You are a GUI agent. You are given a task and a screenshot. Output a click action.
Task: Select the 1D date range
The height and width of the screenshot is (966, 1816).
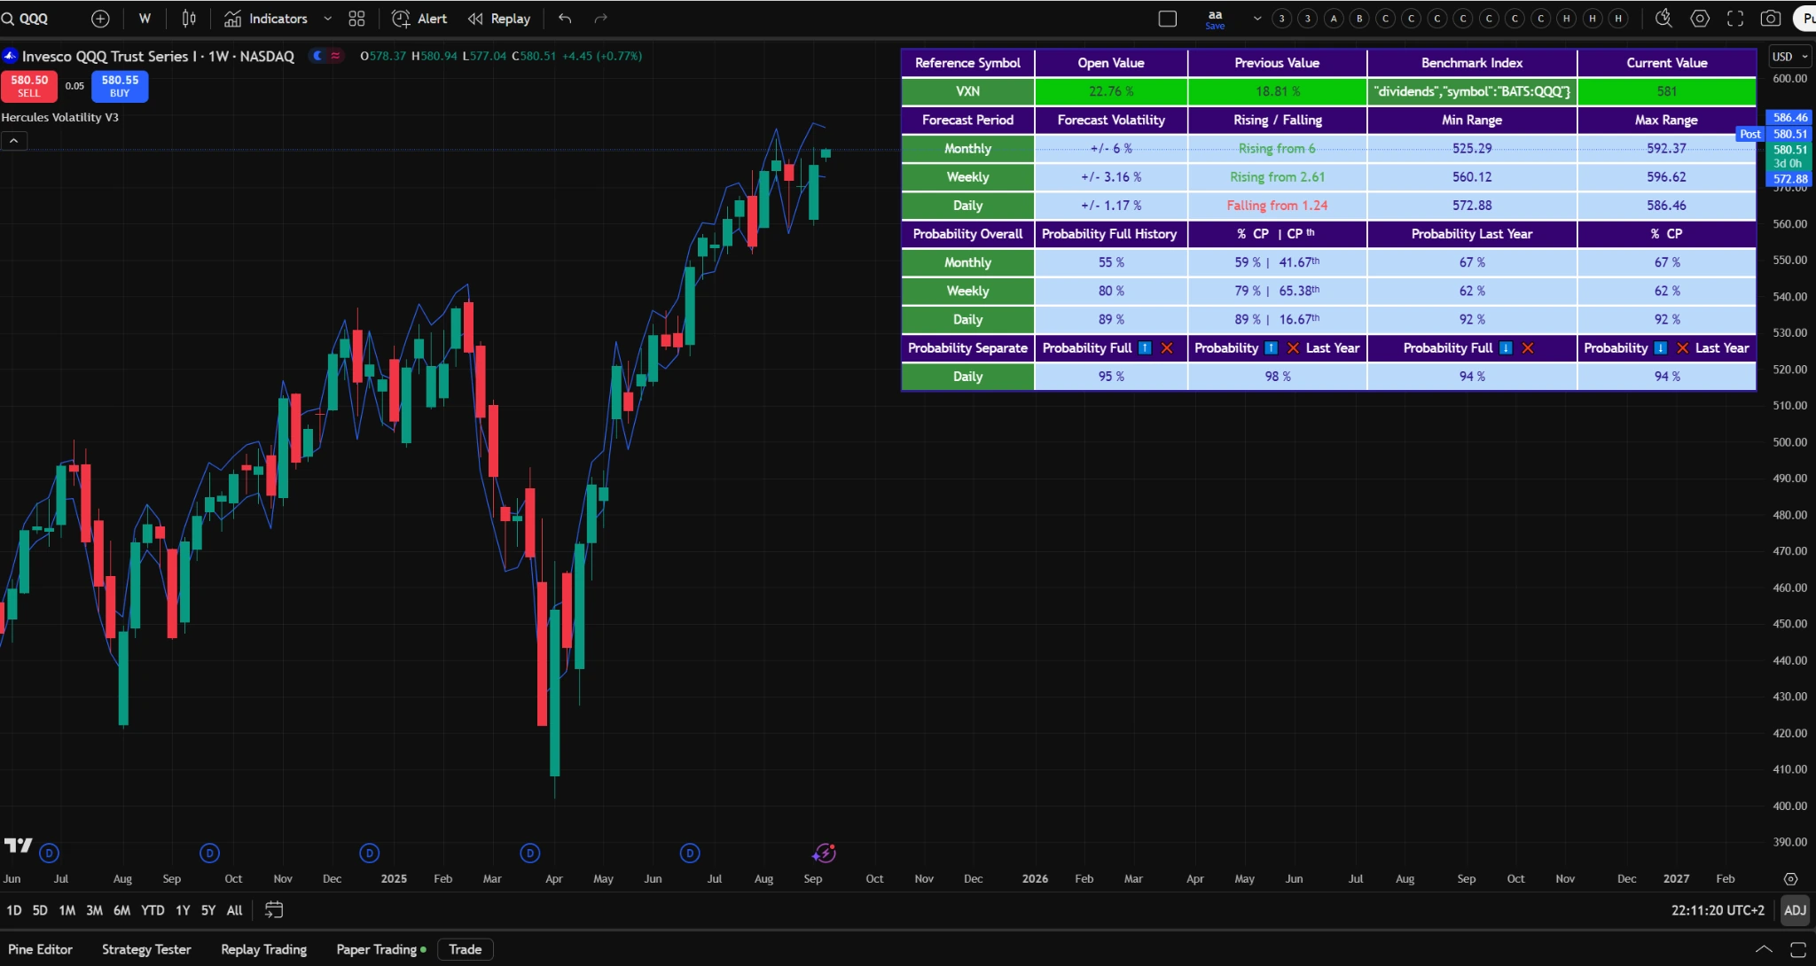click(14, 910)
